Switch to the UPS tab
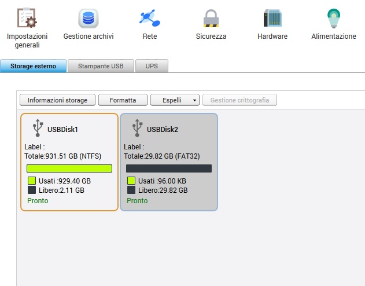Viewport: 365px width, 286px height. (152, 66)
